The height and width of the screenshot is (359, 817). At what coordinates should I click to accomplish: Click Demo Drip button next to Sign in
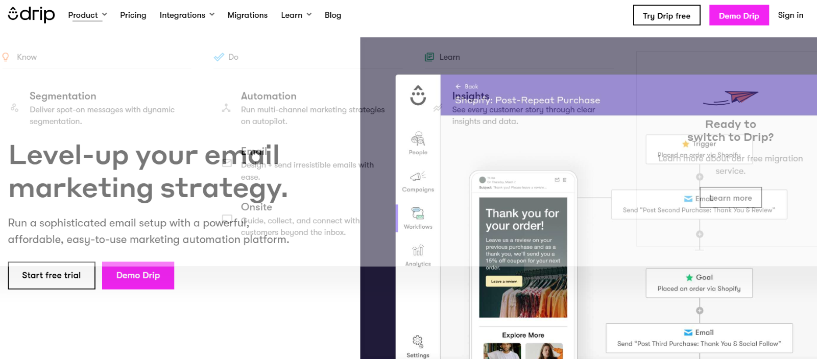tap(739, 15)
